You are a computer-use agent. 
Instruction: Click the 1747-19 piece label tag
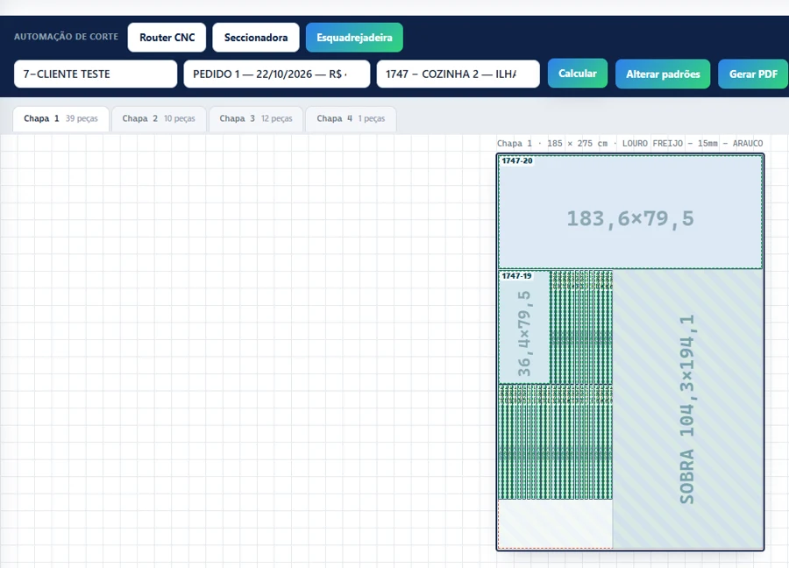[x=516, y=276]
